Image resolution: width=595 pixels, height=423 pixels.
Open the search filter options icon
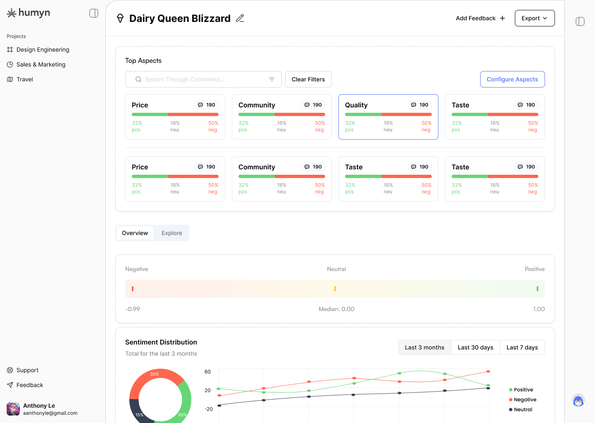click(x=272, y=79)
